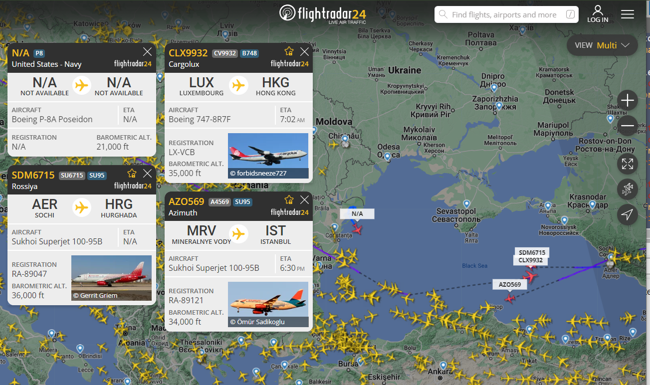The image size is (650, 385).
Task: Click the Find flights search field
Action: tap(506, 14)
